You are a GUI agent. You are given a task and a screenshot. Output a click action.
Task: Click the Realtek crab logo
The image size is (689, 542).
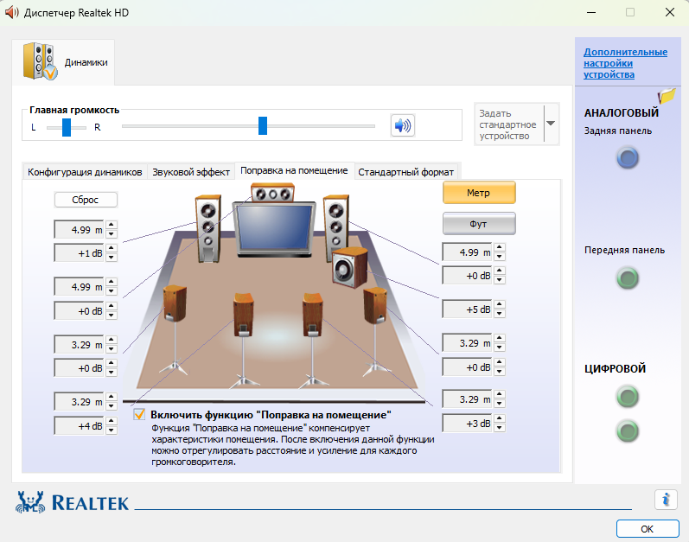[30, 502]
